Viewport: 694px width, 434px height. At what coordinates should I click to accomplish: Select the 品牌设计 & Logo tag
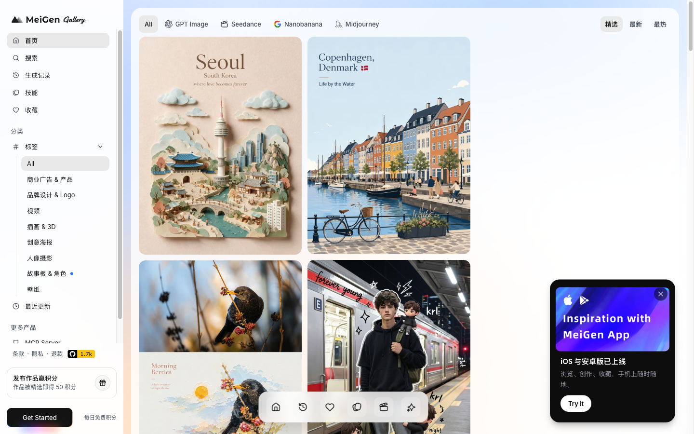[x=65, y=195]
